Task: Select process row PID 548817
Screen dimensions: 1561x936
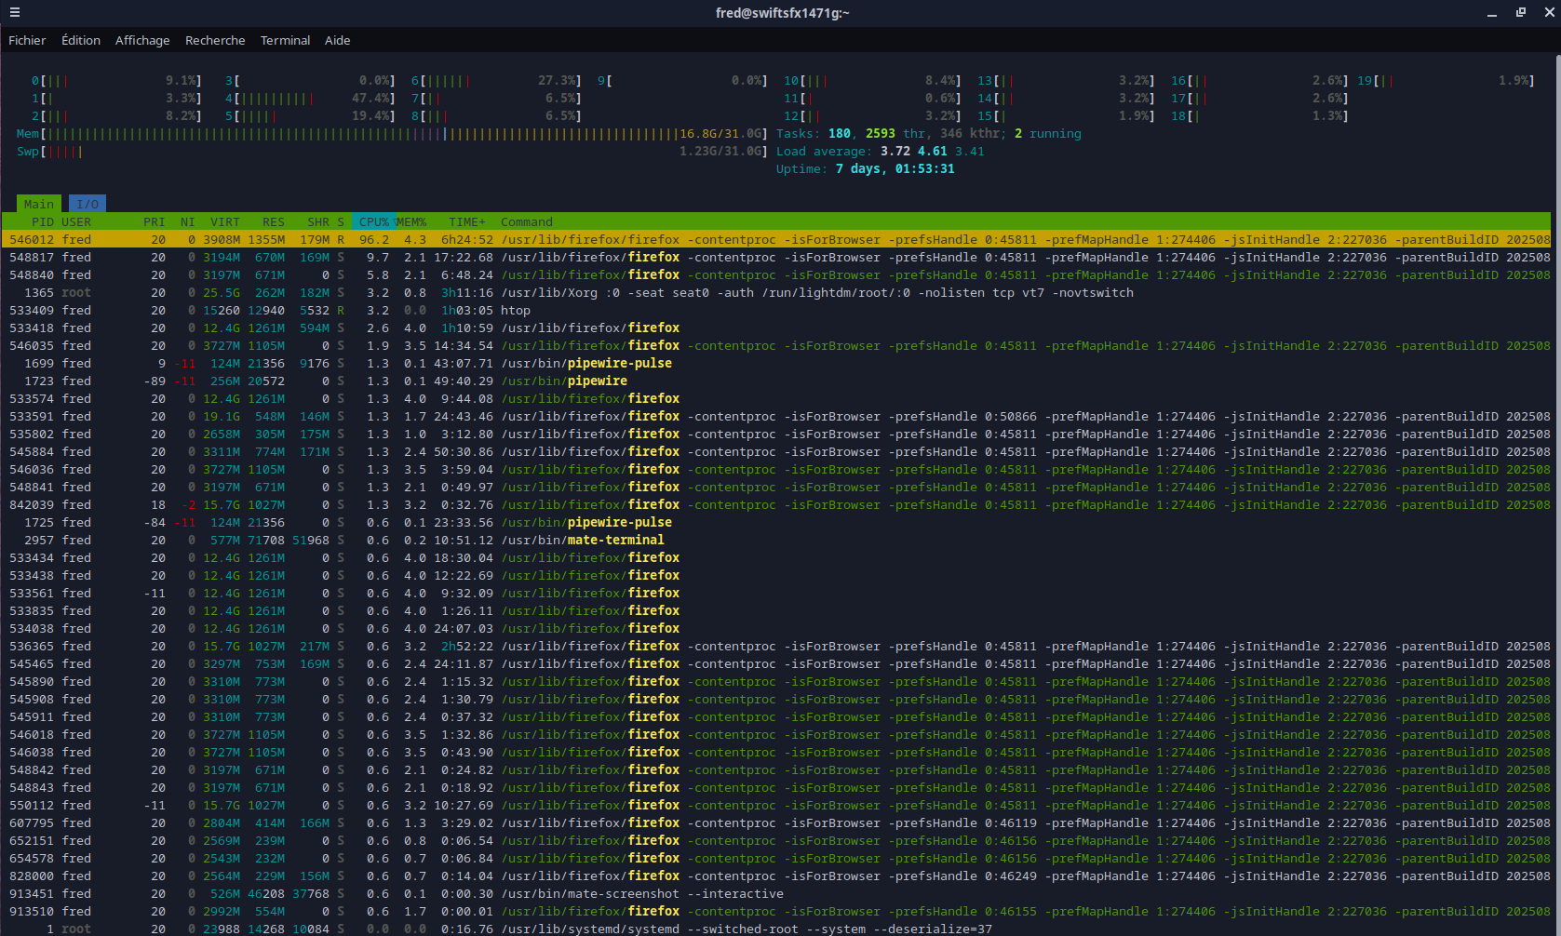Action: (776, 258)
